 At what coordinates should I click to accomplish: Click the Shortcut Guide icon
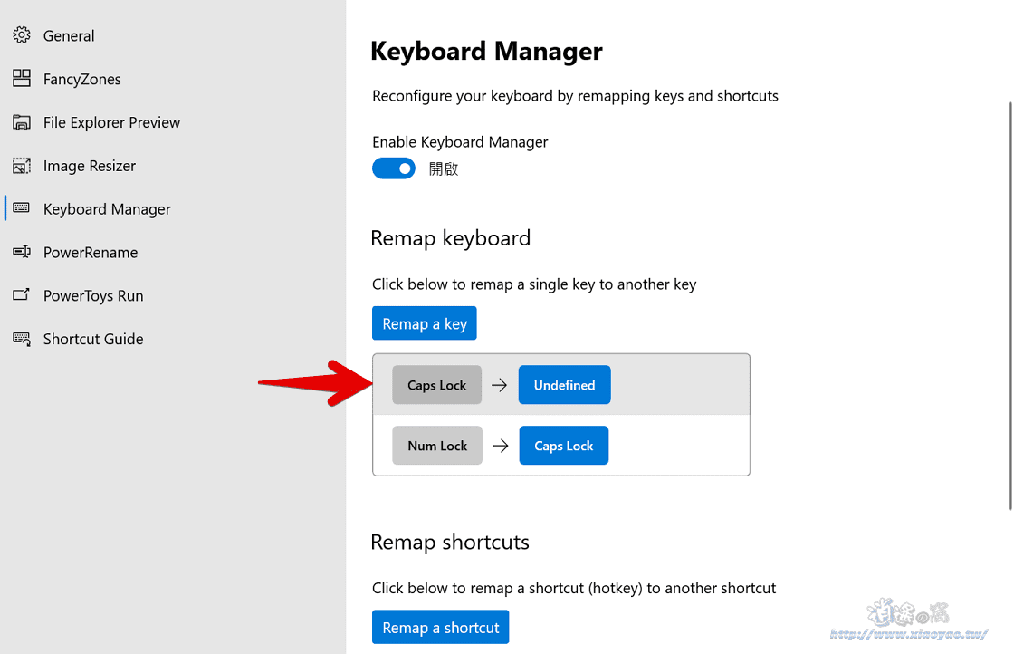[22, 338]
